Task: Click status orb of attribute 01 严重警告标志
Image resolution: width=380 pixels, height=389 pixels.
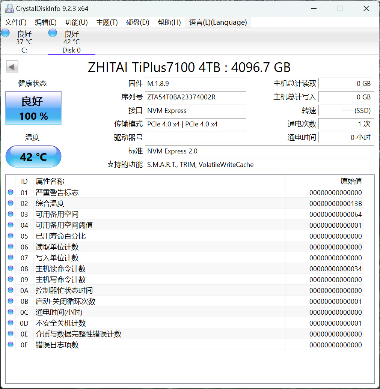Action: point(11,192)
